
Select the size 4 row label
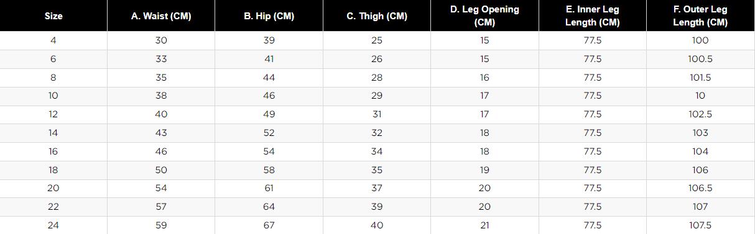coord(53,40)
